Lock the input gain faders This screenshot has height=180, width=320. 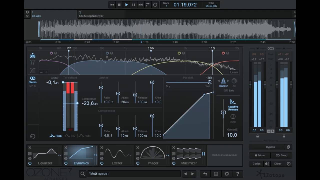pos(257,136)
